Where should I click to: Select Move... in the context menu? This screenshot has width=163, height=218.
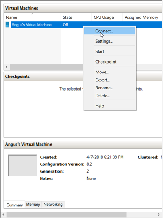coord(110,72)
